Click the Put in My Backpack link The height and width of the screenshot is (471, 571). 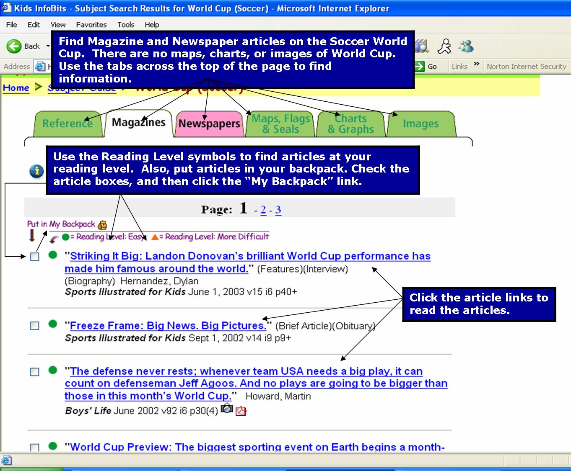pos(61,224)
